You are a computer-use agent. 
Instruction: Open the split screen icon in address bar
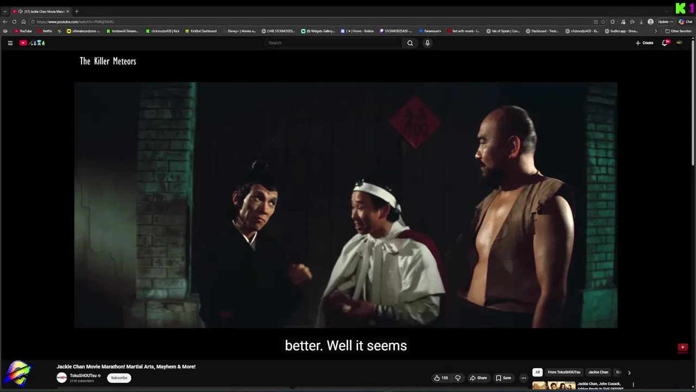(x=596, y=22)
